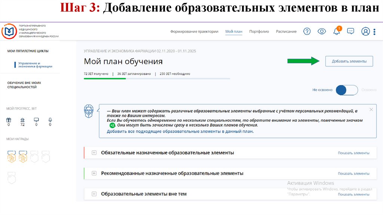Viewport: 383px width, 215px height.
Task: Click the first gold award badge
Action: [x=12, y=157]
